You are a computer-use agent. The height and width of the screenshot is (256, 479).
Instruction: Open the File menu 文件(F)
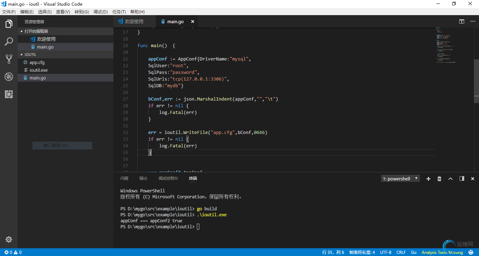(9, 12)
